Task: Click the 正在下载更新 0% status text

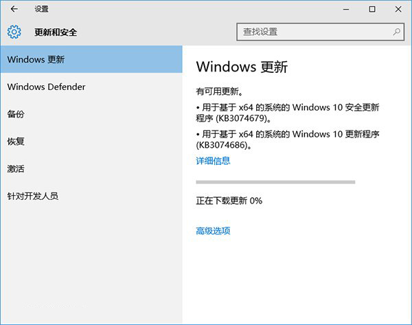Action: tap(229, 201)
